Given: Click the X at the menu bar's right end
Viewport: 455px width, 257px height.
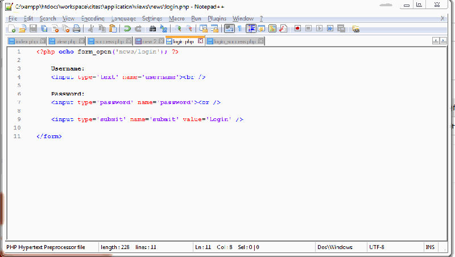Looking at the screenshot, I should point(442,18).
